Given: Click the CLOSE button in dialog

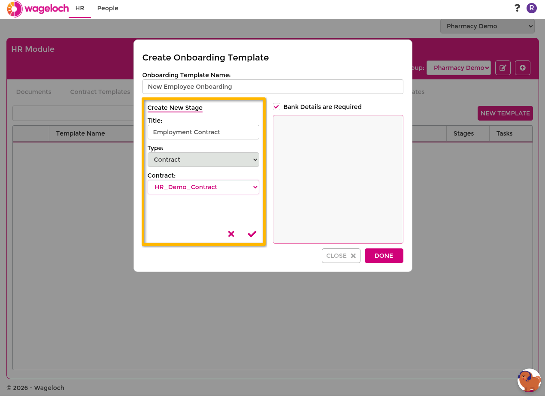Looking at the screenshot, I should point(341,256).
